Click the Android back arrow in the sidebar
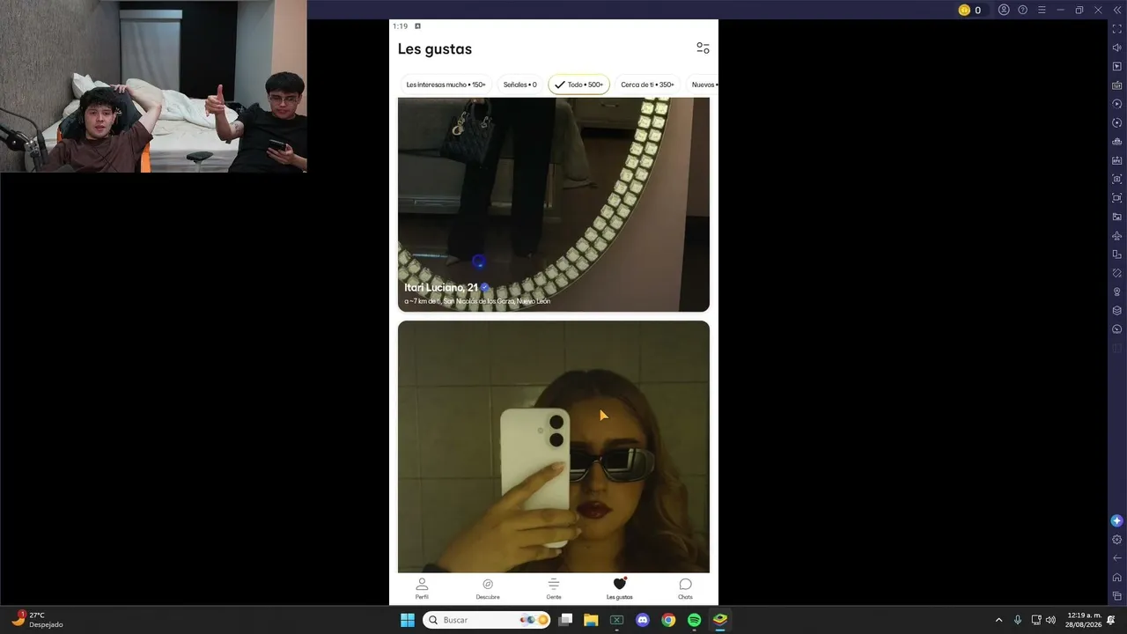The height and width of the screenshot is (634, 1127). (x=1117, y=558)
